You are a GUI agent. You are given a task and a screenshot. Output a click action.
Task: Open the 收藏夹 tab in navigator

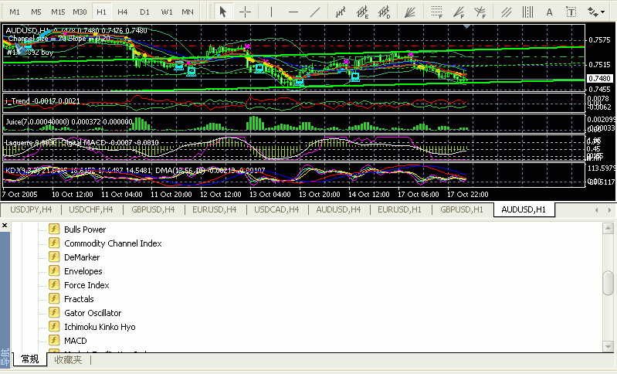[x=68, y=359]
